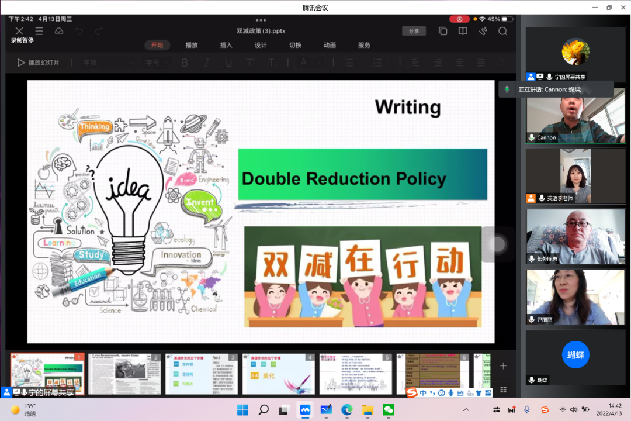Viewport: 631px width, 421px height.
Task: Open the font color A dropdown
Action: click(310, 63)
